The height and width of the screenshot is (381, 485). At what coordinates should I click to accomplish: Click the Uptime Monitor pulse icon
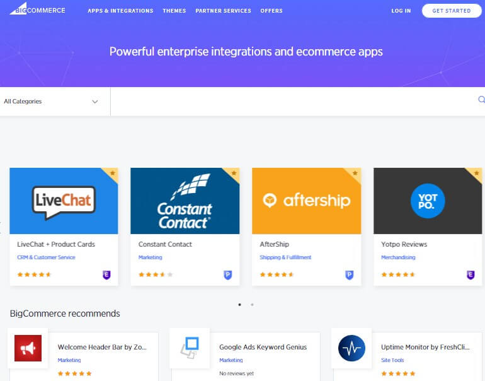pyautogui.click(x=351, y=348)
